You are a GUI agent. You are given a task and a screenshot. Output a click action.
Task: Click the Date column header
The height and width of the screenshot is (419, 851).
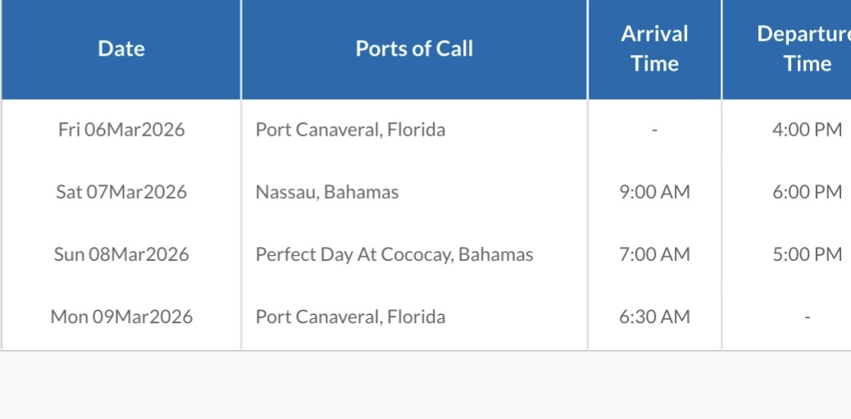[x=121, y=49]
